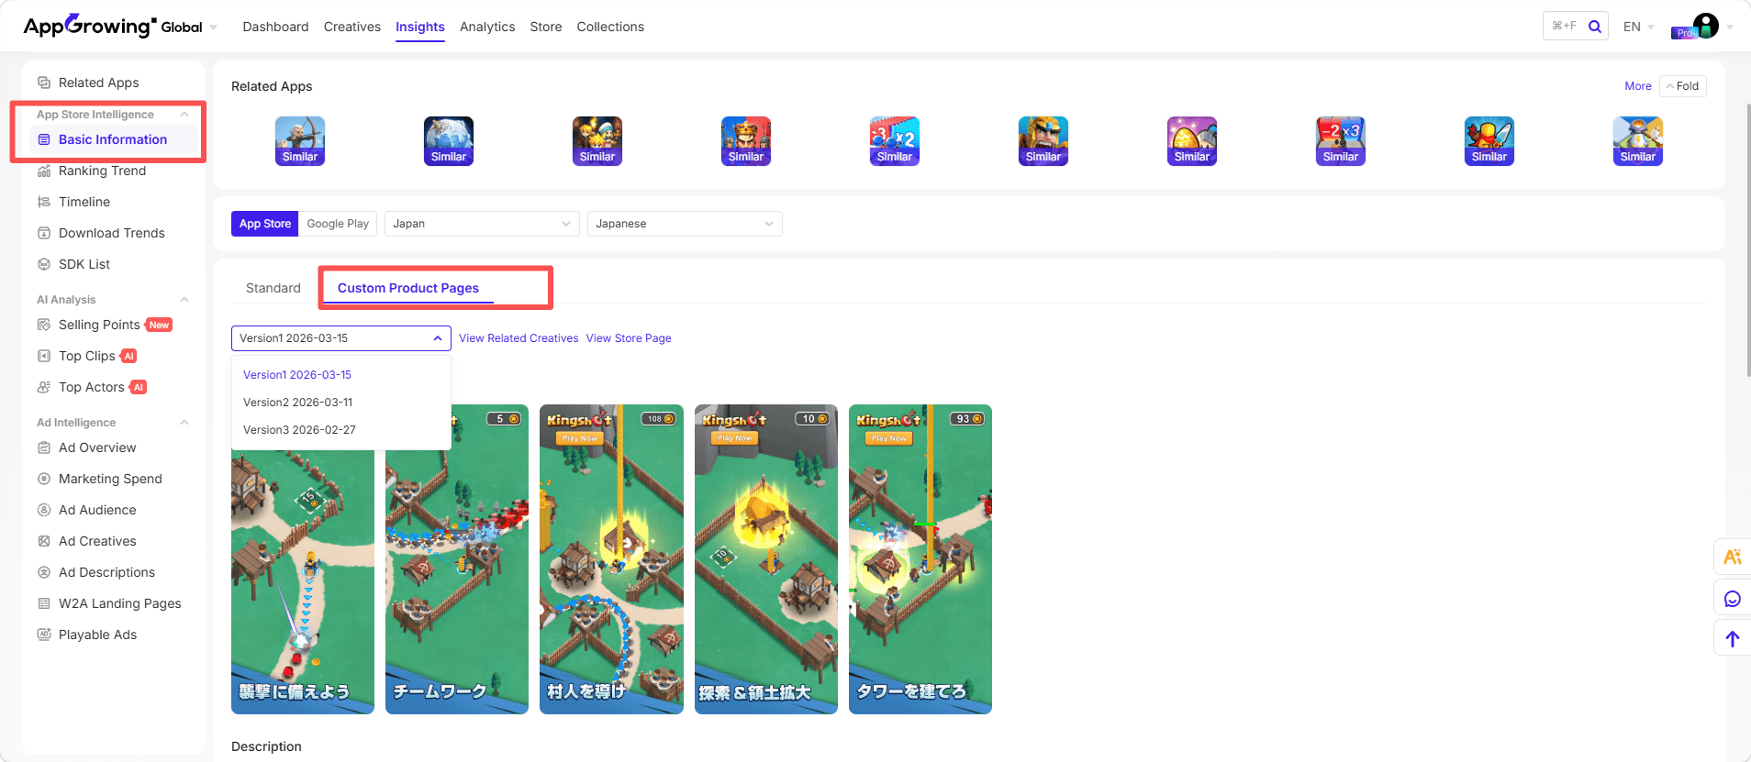The height and width of the screenshot is (762, 1751).
Task: Switch to the Standard tab
Action: click(x=273, y=288)
